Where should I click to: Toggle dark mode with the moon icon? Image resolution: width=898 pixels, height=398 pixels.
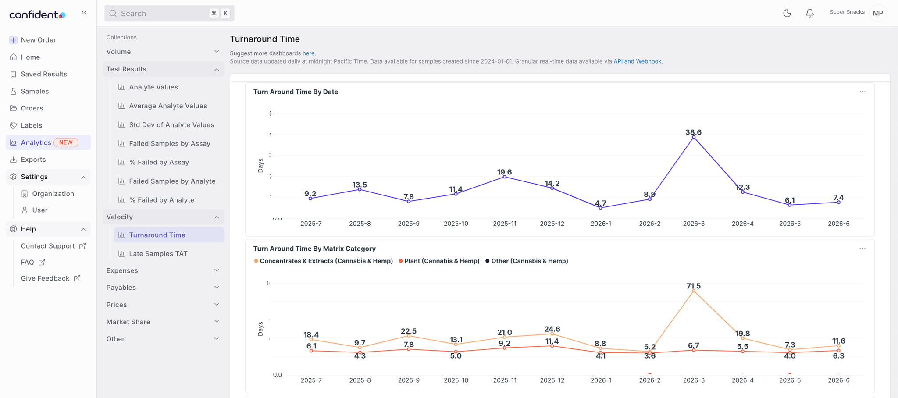click(x=787, y=13)
